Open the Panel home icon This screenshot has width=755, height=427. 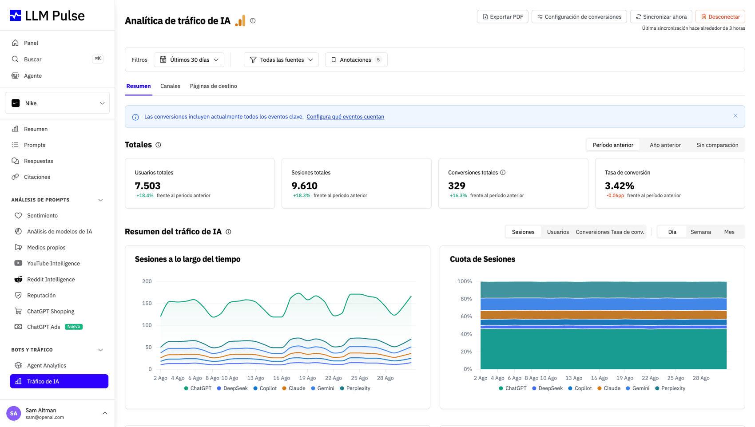(16, 43)
